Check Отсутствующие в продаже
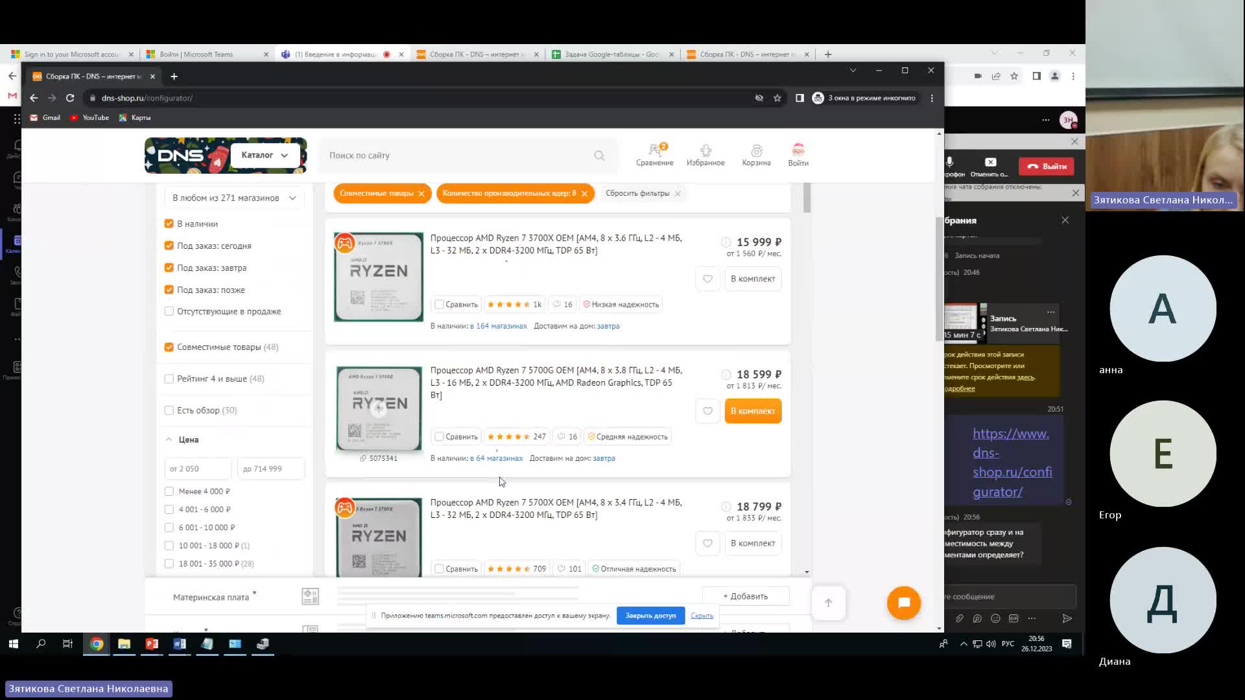Image resolution: width=1245 pixels, height=700 pixels. coord(169,311)
